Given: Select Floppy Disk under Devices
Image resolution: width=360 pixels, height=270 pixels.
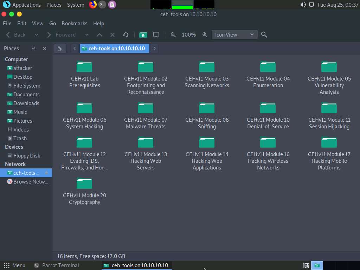Looking at the screenshot, I should coord(26,156).
